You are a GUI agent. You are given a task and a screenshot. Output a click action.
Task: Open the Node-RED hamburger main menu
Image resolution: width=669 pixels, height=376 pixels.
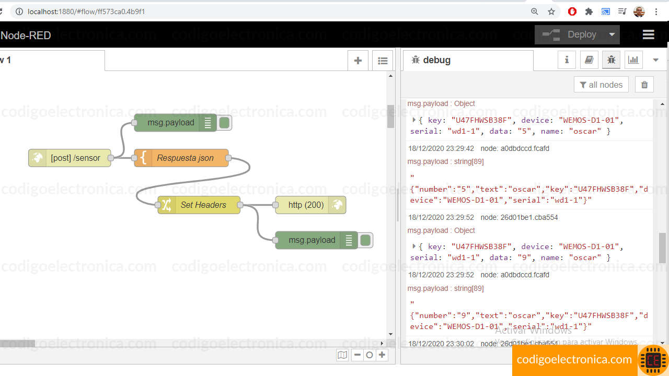pos(649,34)
